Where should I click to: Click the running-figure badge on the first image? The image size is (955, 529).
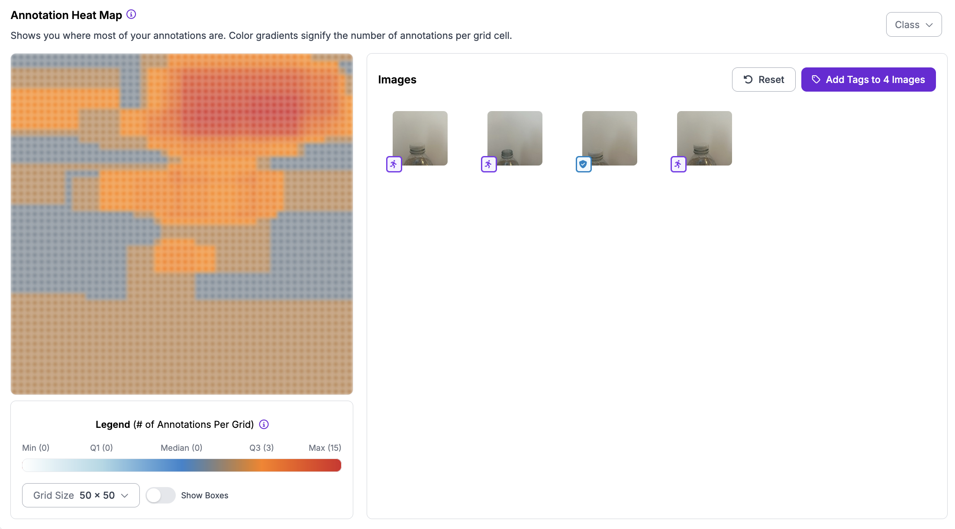(x=394, y=164)
